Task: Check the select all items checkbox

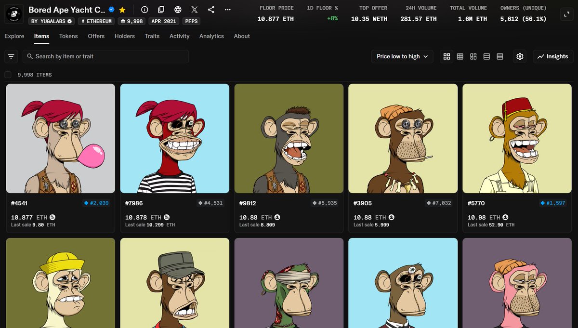Action: pyautogui.click(x=8, y=75)
